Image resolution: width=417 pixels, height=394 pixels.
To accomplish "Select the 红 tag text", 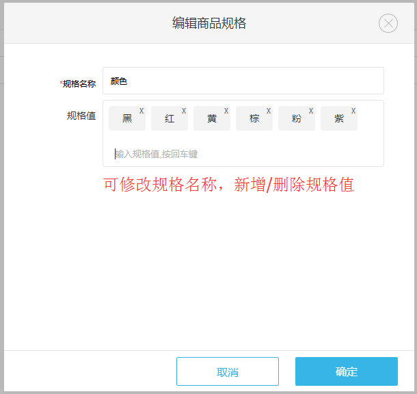I will point(170,118).
